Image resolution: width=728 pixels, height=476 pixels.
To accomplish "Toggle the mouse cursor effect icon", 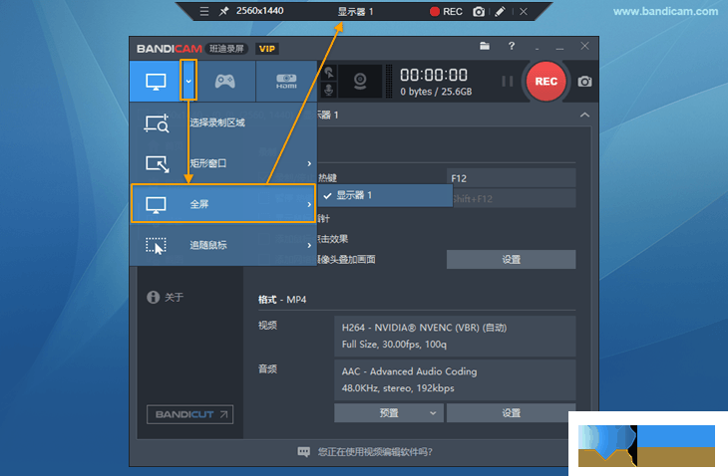I will 329,73.
